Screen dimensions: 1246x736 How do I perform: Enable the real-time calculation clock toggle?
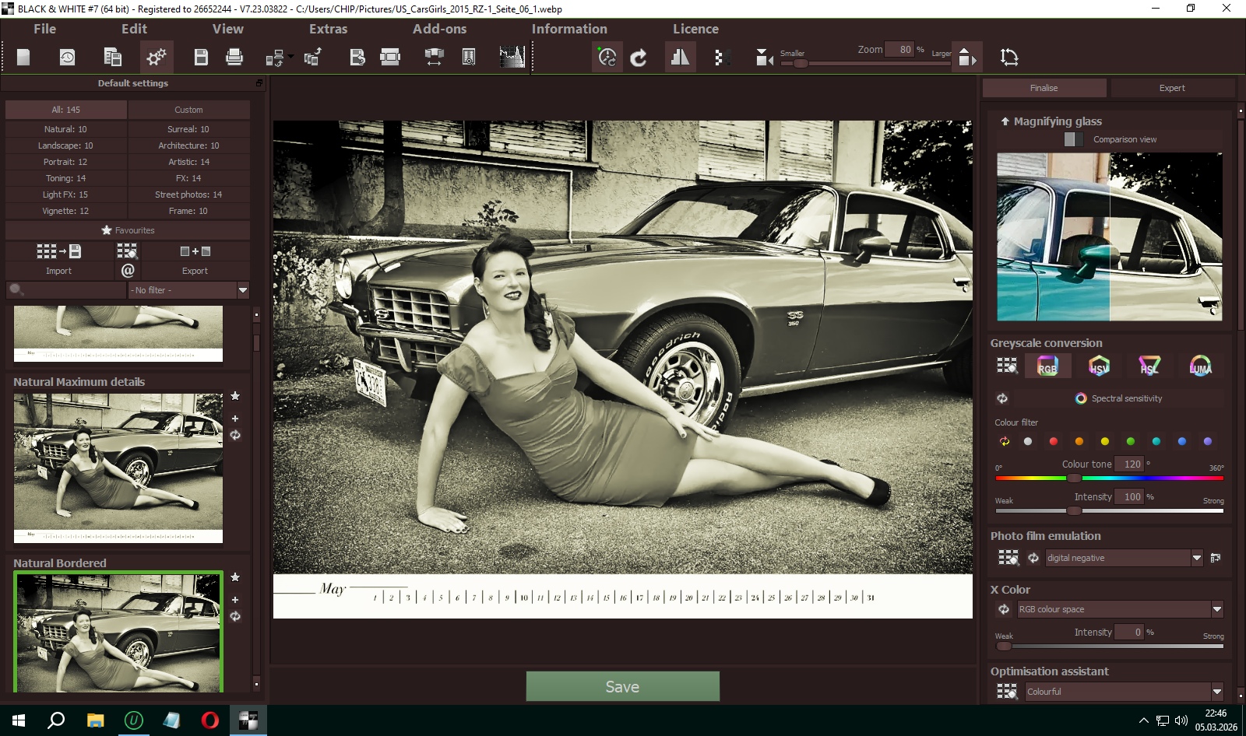[607, 57]
